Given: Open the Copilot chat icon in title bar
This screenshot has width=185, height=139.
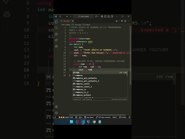Looking at the screenshot, I should [96, 17].
